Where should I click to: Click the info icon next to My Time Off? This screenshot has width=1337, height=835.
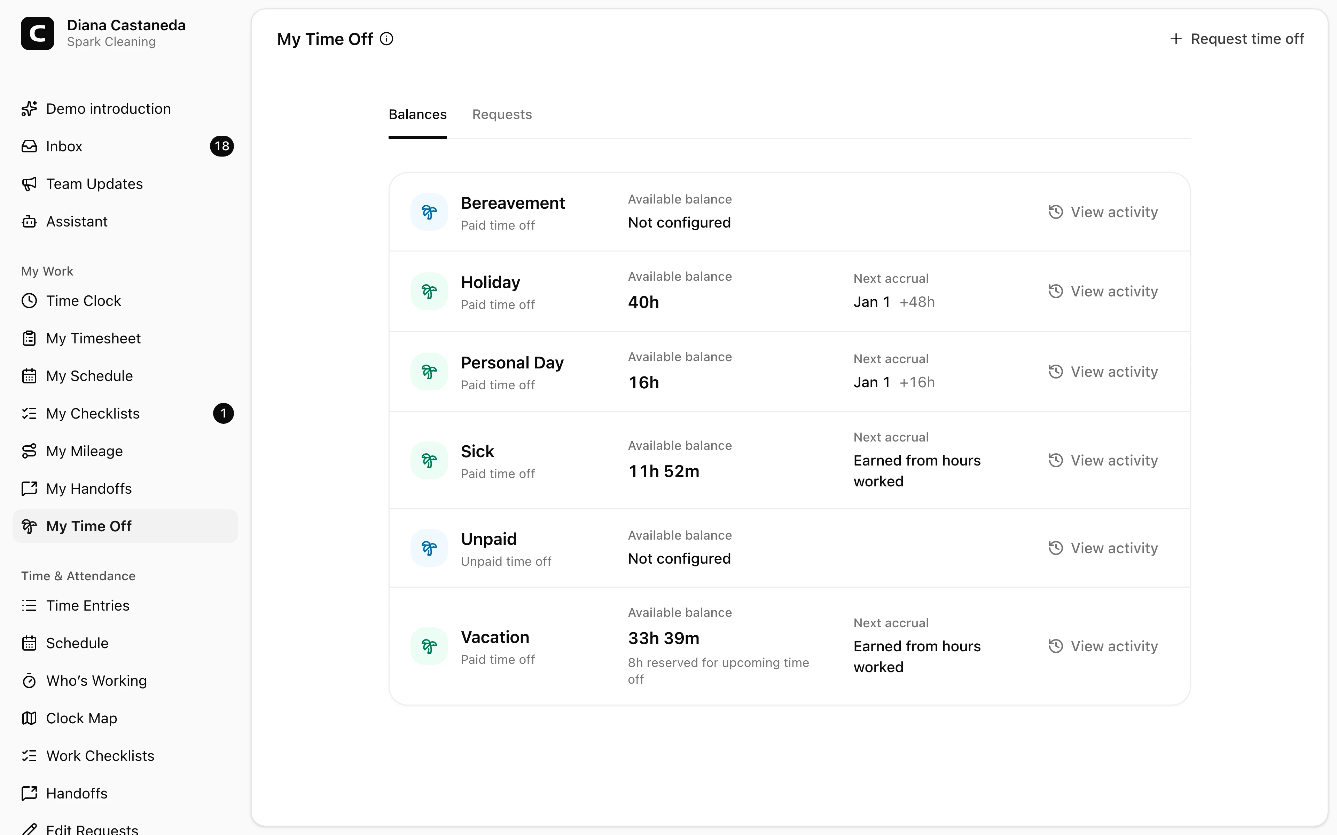coord(387,39)
